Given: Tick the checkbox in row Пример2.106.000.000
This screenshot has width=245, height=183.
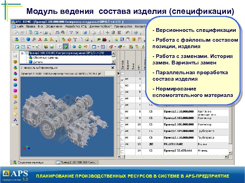Looking at the screenshot, I should click(x=122, y=126).
